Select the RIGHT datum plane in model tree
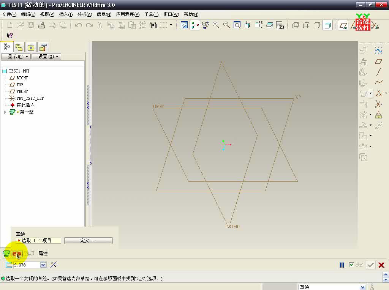Screen dimensions: 389x290 tap(22, 78)
